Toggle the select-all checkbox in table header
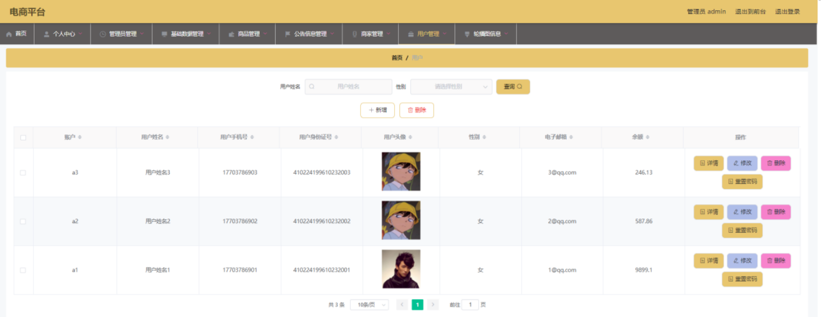821x317 pixels. pos(23,138)
